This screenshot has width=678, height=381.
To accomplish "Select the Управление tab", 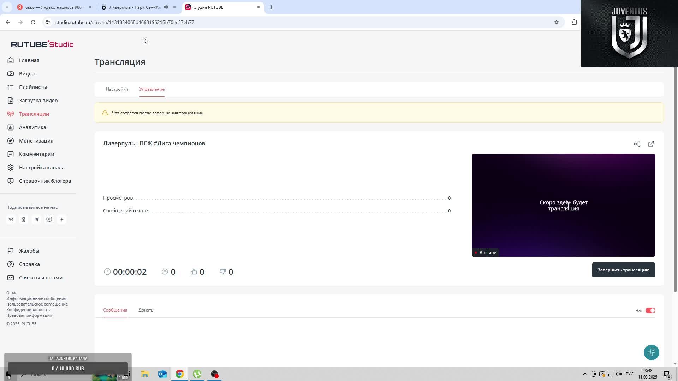I will click(x=152, y=89).
